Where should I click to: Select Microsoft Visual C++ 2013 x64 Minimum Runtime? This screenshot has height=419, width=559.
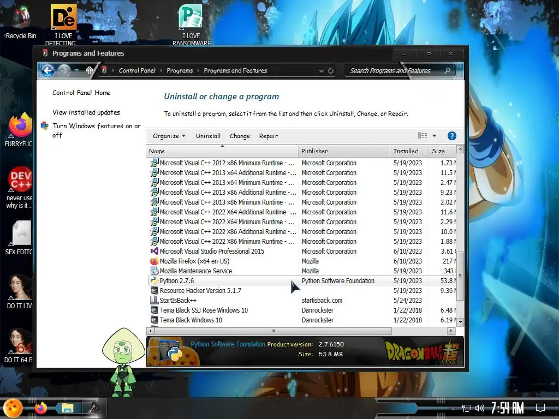pyautogui.click(x=301, y=182)
